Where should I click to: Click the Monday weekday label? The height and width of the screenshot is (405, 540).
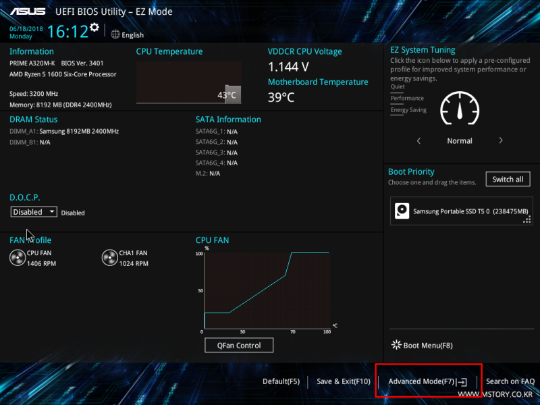tap(21, 36)
